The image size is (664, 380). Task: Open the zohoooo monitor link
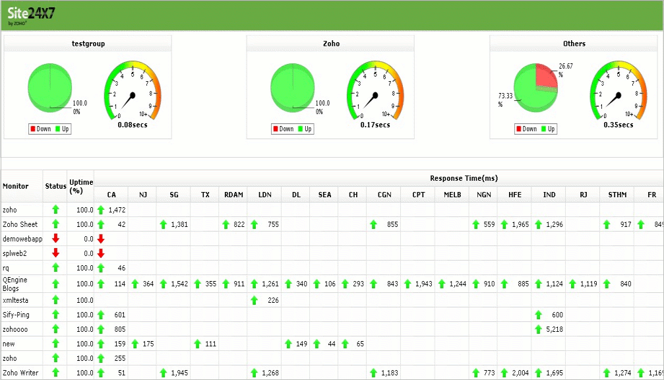click(15, 329)
